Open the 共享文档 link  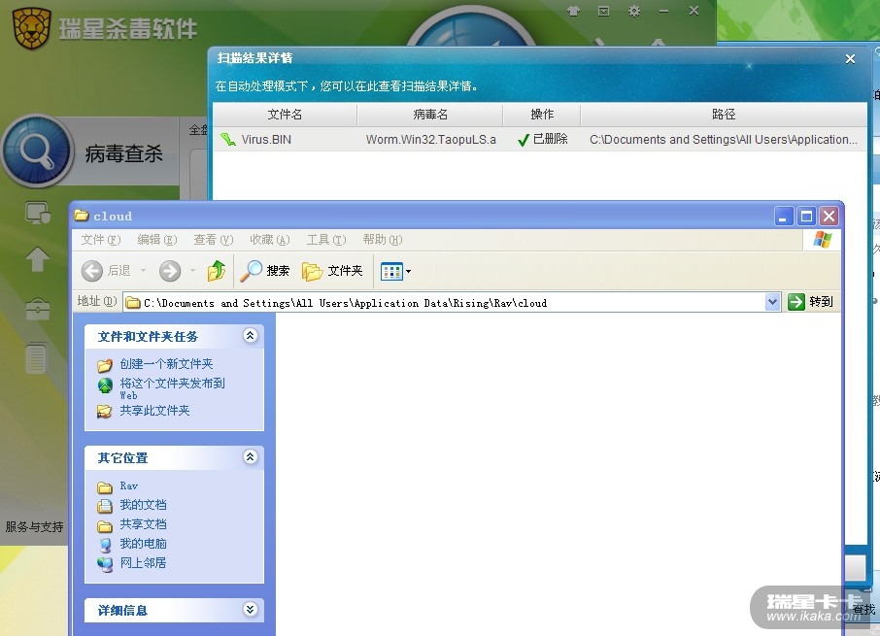(143, 523)
